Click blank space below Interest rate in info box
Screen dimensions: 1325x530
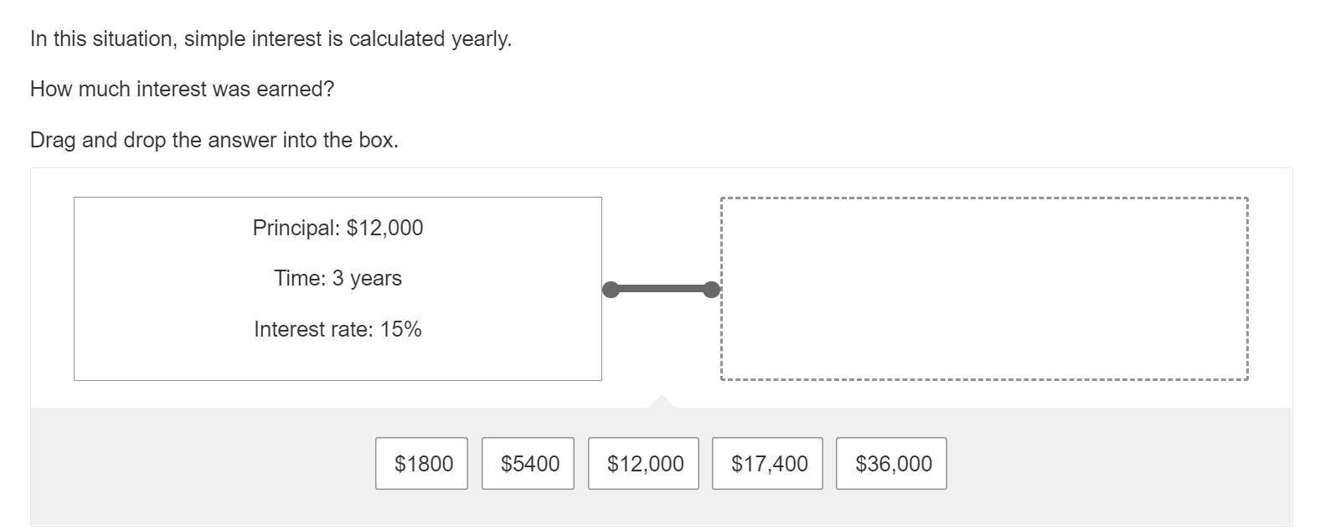point(338,362)
